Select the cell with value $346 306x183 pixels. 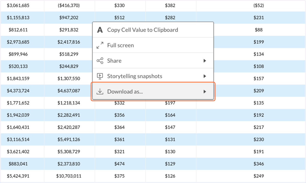[x=259, y=164]
